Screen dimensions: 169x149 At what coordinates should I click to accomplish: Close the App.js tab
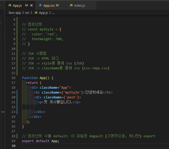[31, 5]
